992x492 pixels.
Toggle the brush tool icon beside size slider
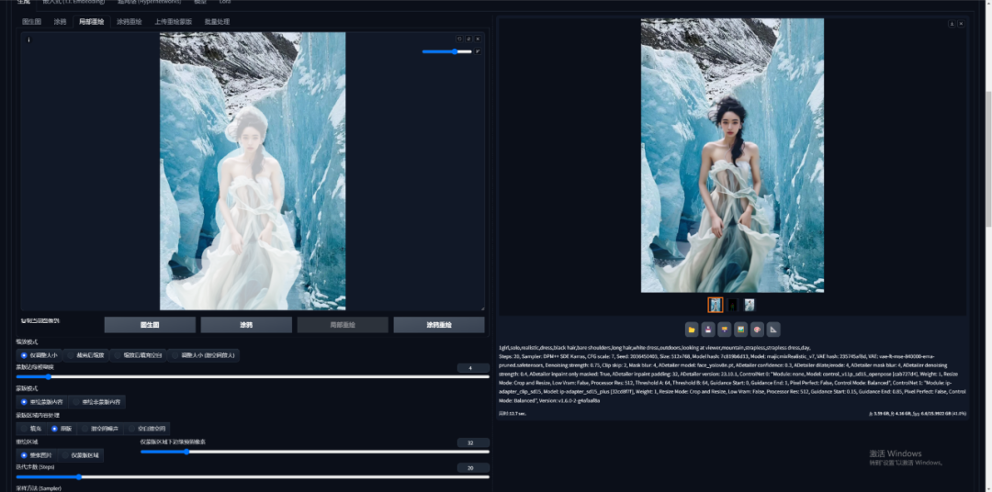(479, 51)
